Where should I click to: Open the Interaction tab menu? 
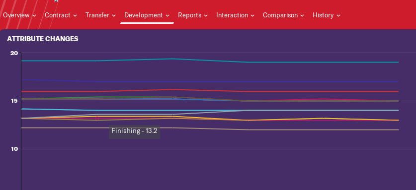tap(235, 15)
